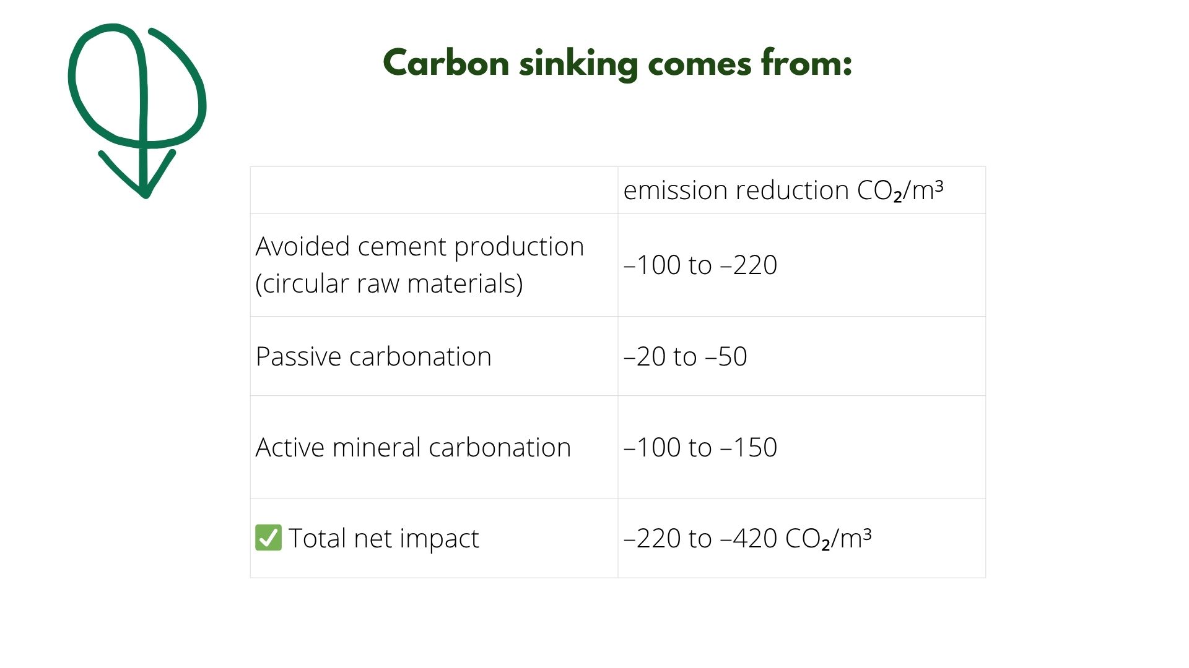Click the '–100 to –220' value cell
This screenshot has width=1189, height=668.
(801, 265)
